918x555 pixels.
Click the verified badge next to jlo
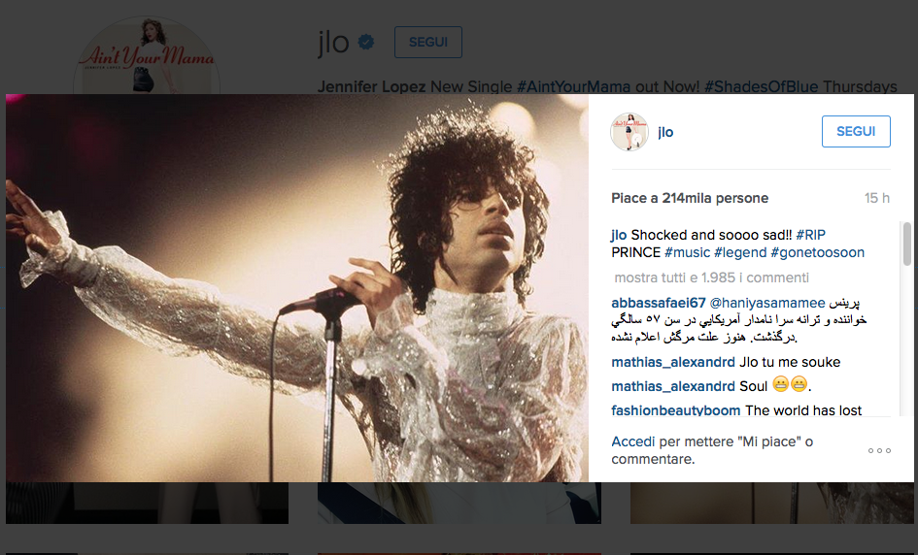click(366, 42)
